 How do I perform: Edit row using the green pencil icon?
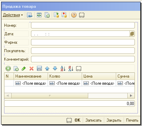pyautogui.click(x=24, y=68)
